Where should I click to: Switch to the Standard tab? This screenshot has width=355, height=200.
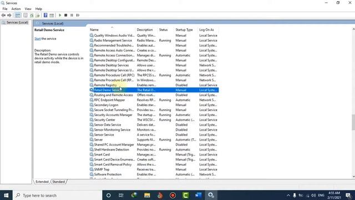pos(58,182)
